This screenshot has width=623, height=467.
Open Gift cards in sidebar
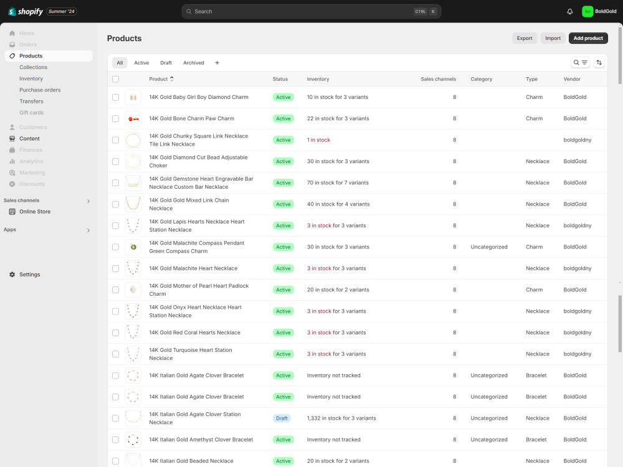click(x=31, y=113)
